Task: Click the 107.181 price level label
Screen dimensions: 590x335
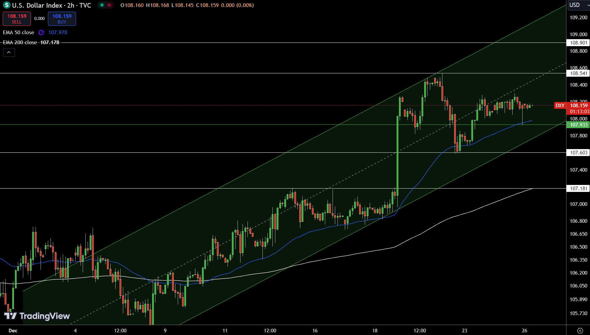Action: (578, 189)
